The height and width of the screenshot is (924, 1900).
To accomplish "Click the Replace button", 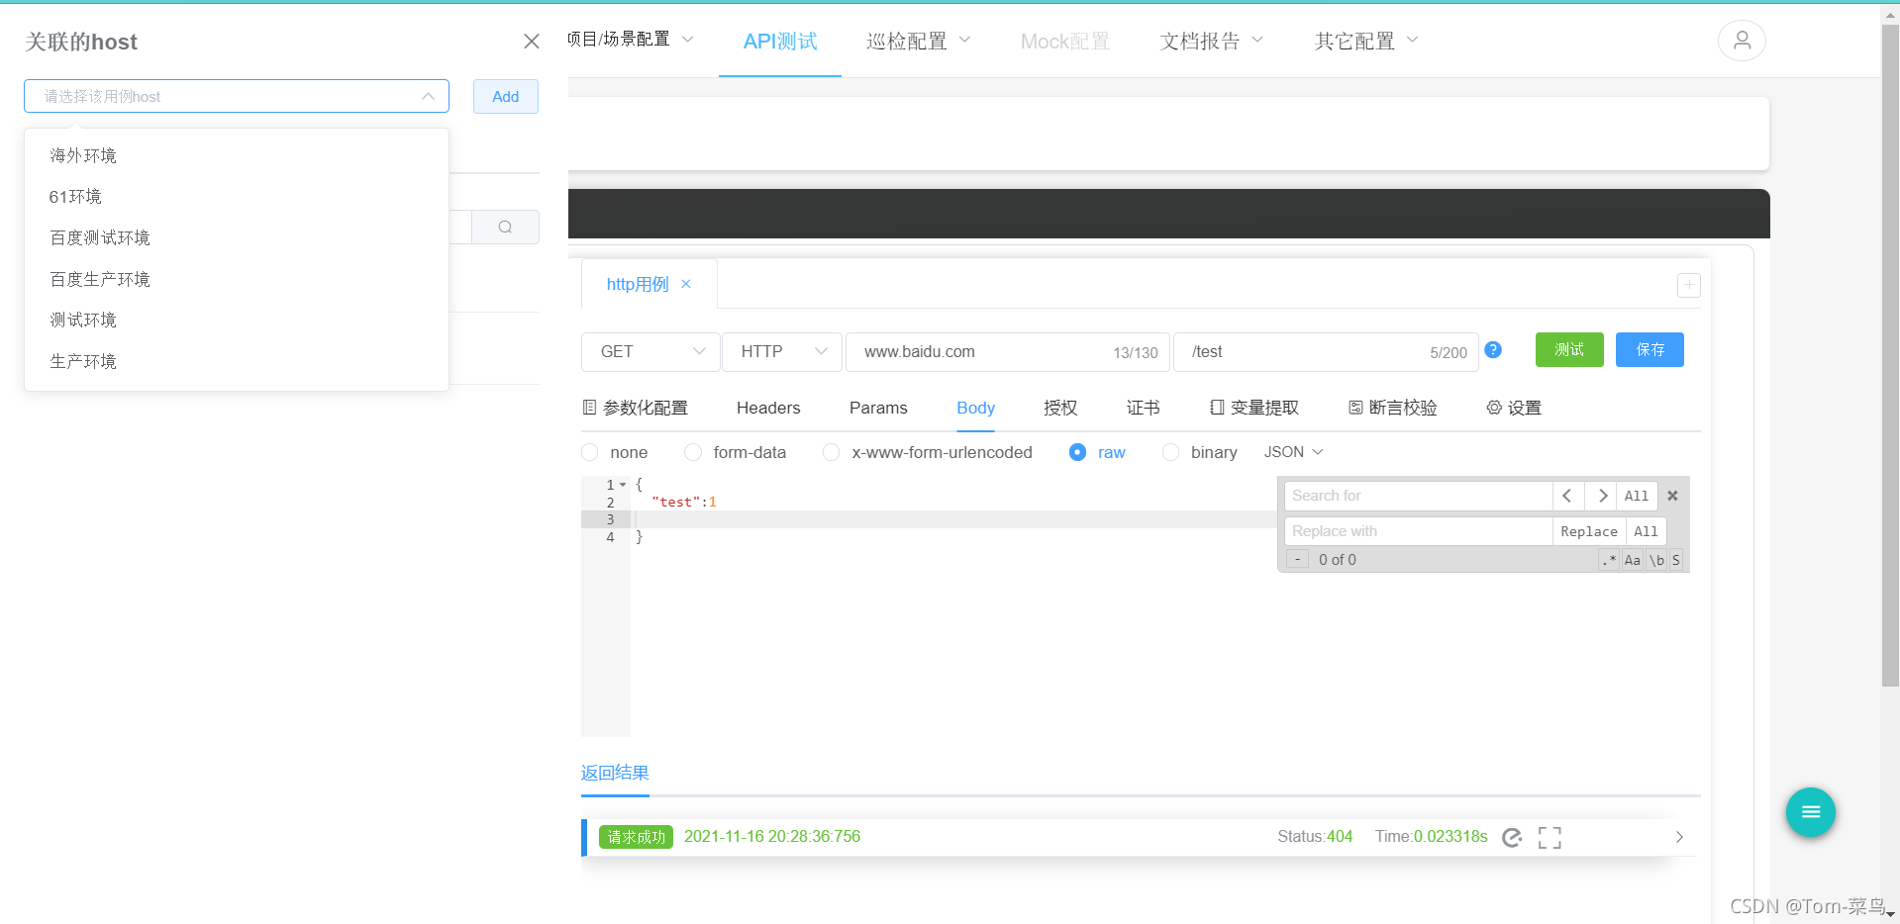I will (1589, 531).
